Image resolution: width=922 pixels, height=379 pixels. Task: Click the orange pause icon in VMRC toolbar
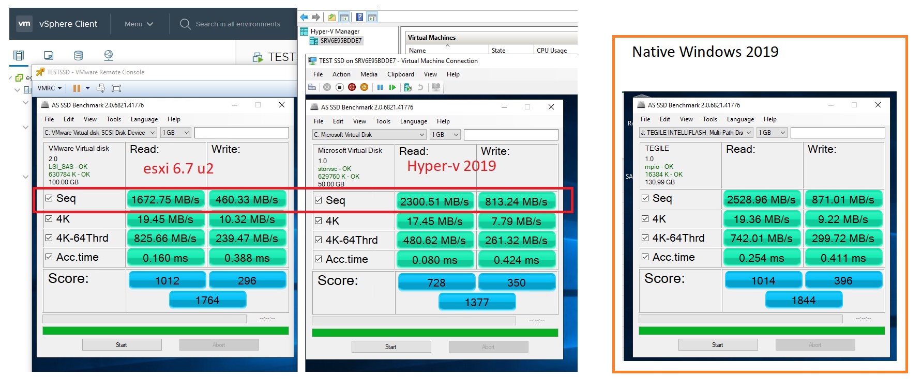pyautogui.click(x=77, y=88)
